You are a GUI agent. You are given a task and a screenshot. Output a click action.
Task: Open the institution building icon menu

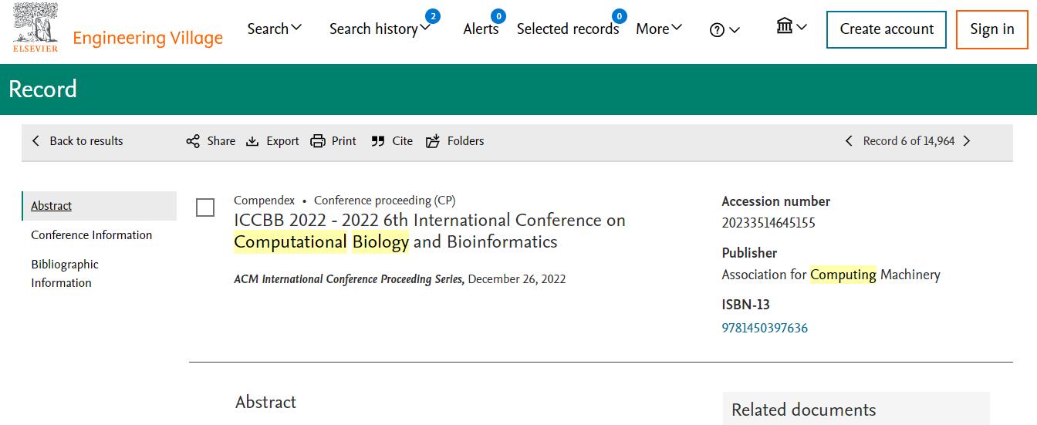click(x=792, y=27)
